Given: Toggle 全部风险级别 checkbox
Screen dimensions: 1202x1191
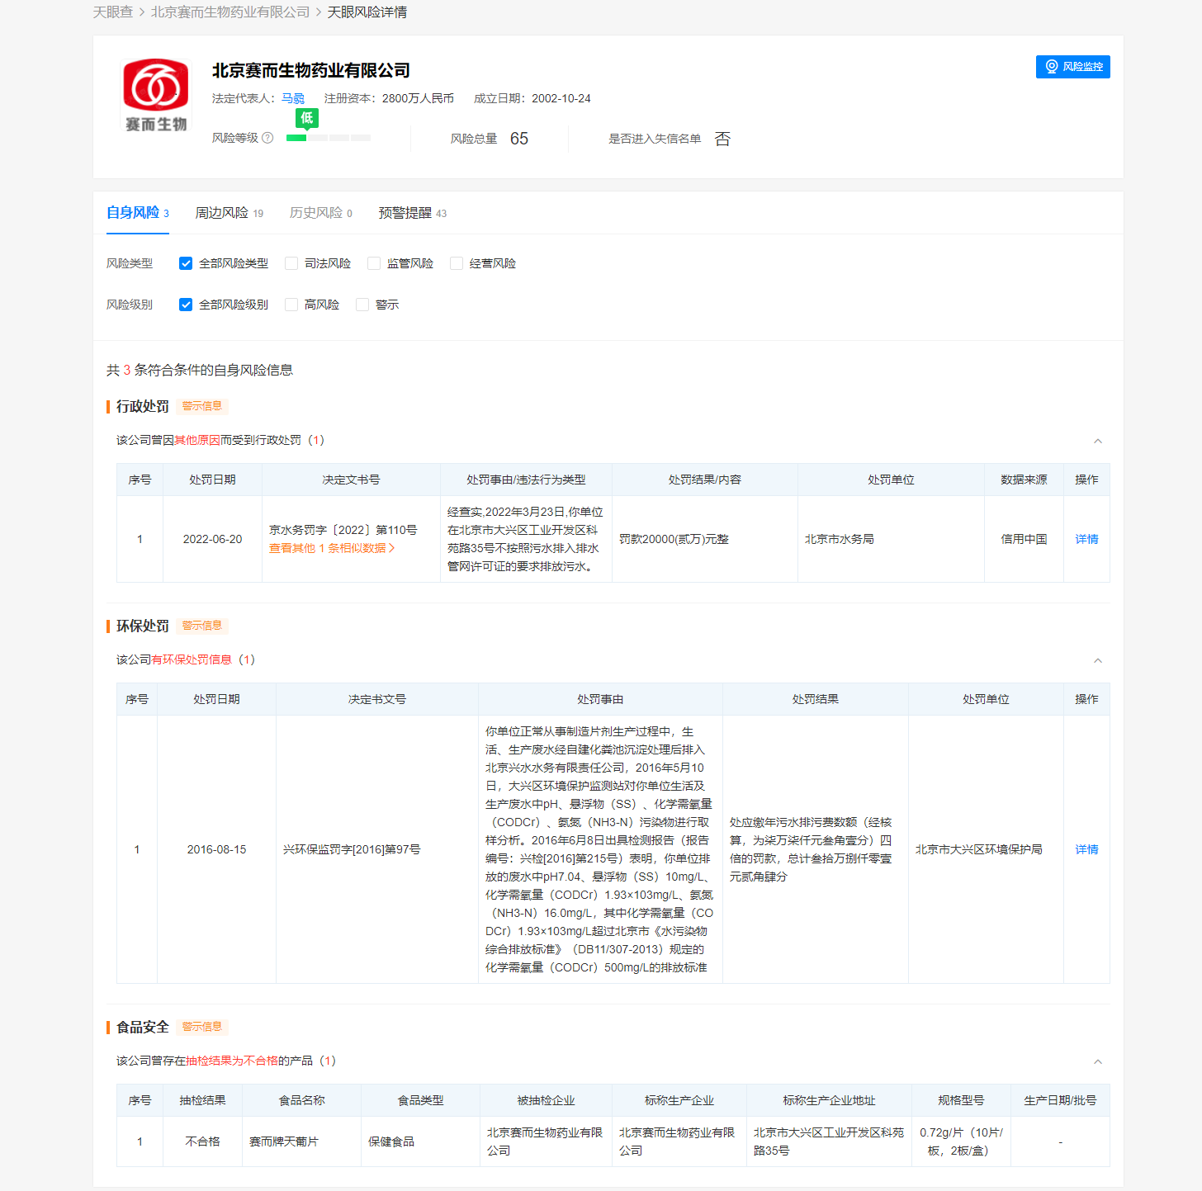Looking at the screenshot, I should [186, 305].
